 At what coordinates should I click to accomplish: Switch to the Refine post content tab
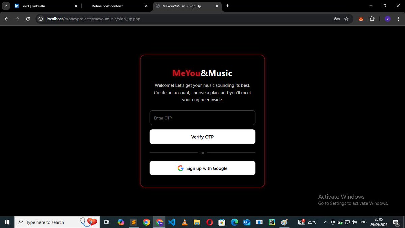(116, 6)
